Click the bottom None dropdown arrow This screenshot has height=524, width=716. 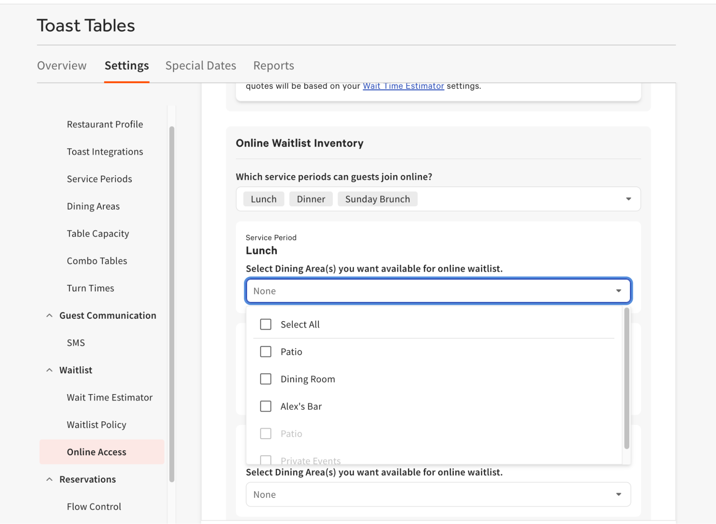pos(618,494)
